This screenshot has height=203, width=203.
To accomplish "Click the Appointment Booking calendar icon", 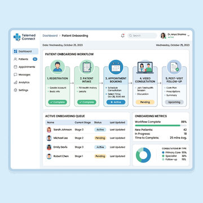I will click(x=116, y=67).
